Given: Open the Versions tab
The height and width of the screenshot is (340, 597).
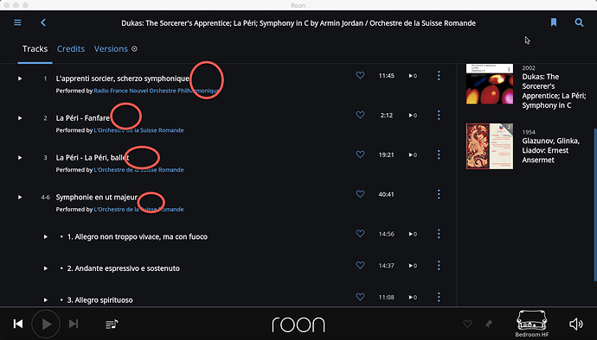Looking at the screenshot, I should coord(111,48).
